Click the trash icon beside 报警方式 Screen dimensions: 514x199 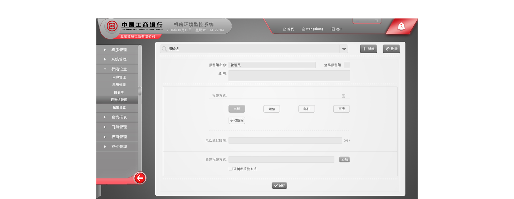[343, 96]
